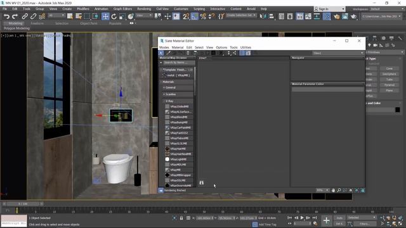Toggle the Angle Snap button
The image size is (406, 228).
pos(195,16)
